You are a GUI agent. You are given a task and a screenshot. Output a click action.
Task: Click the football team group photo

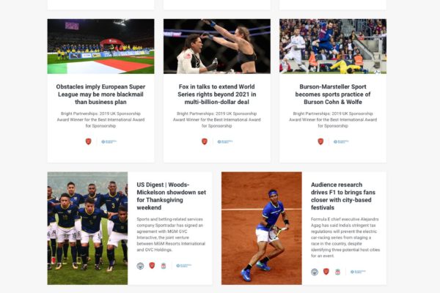pyautogui.click(x=87, y=229)
